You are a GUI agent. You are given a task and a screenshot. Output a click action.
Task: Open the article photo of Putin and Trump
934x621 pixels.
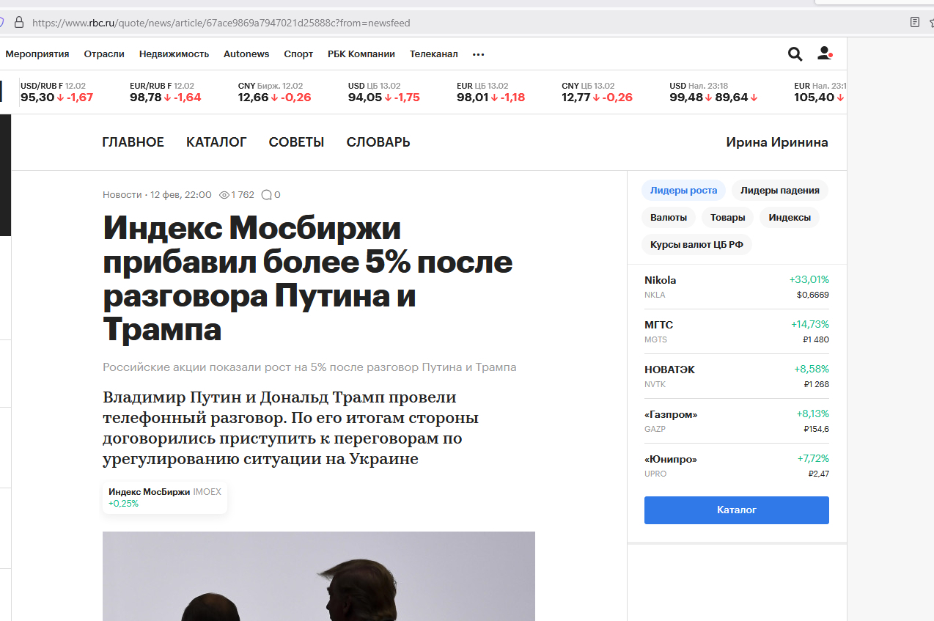click(x=319, y=576)
